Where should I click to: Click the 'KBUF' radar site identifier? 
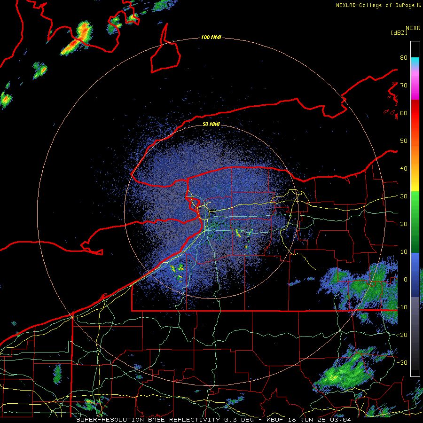coord(275,420)
